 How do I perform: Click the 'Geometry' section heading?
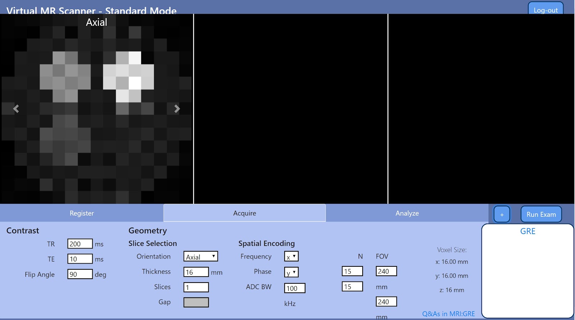[x=148, y=231]
